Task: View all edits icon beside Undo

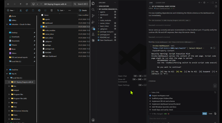Action: pyautogui.click(x=215, y=114)
